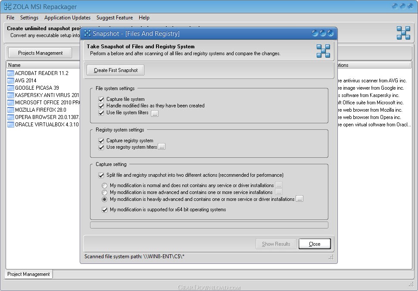Open heavily advanced modification ellipsis options
This screenshot has height=291, width=418.
(299, 199)
